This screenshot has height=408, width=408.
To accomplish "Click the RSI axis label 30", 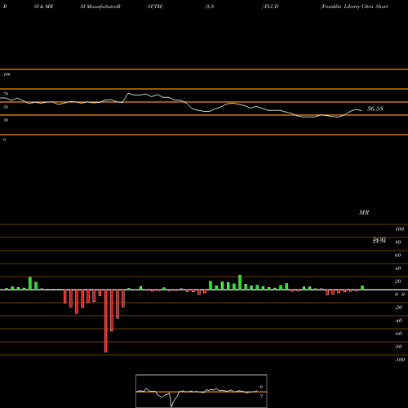I will (6, 120).
